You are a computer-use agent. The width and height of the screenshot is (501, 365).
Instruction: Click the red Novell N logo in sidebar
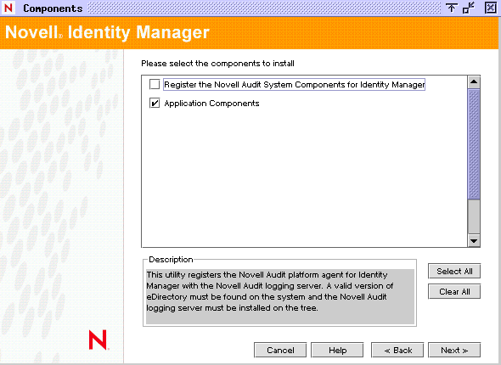pos(99,340)
